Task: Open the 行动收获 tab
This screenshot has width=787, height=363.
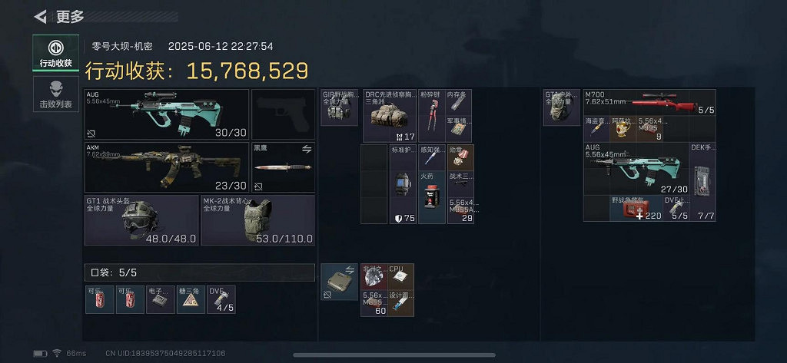Action: point(55,53)
